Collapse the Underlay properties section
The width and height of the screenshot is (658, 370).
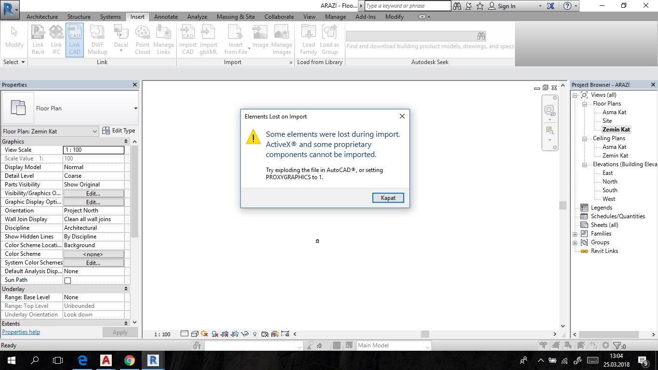pos(126,289)
